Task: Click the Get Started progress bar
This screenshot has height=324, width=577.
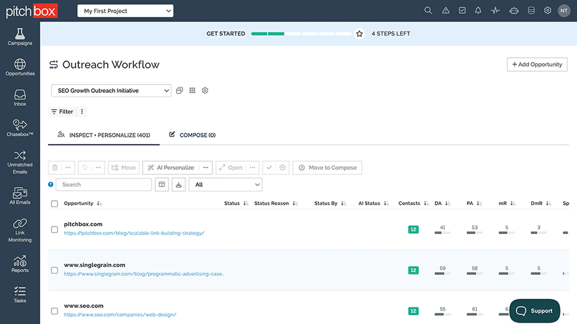Action: pyautogui.click(x=301, y=34)
